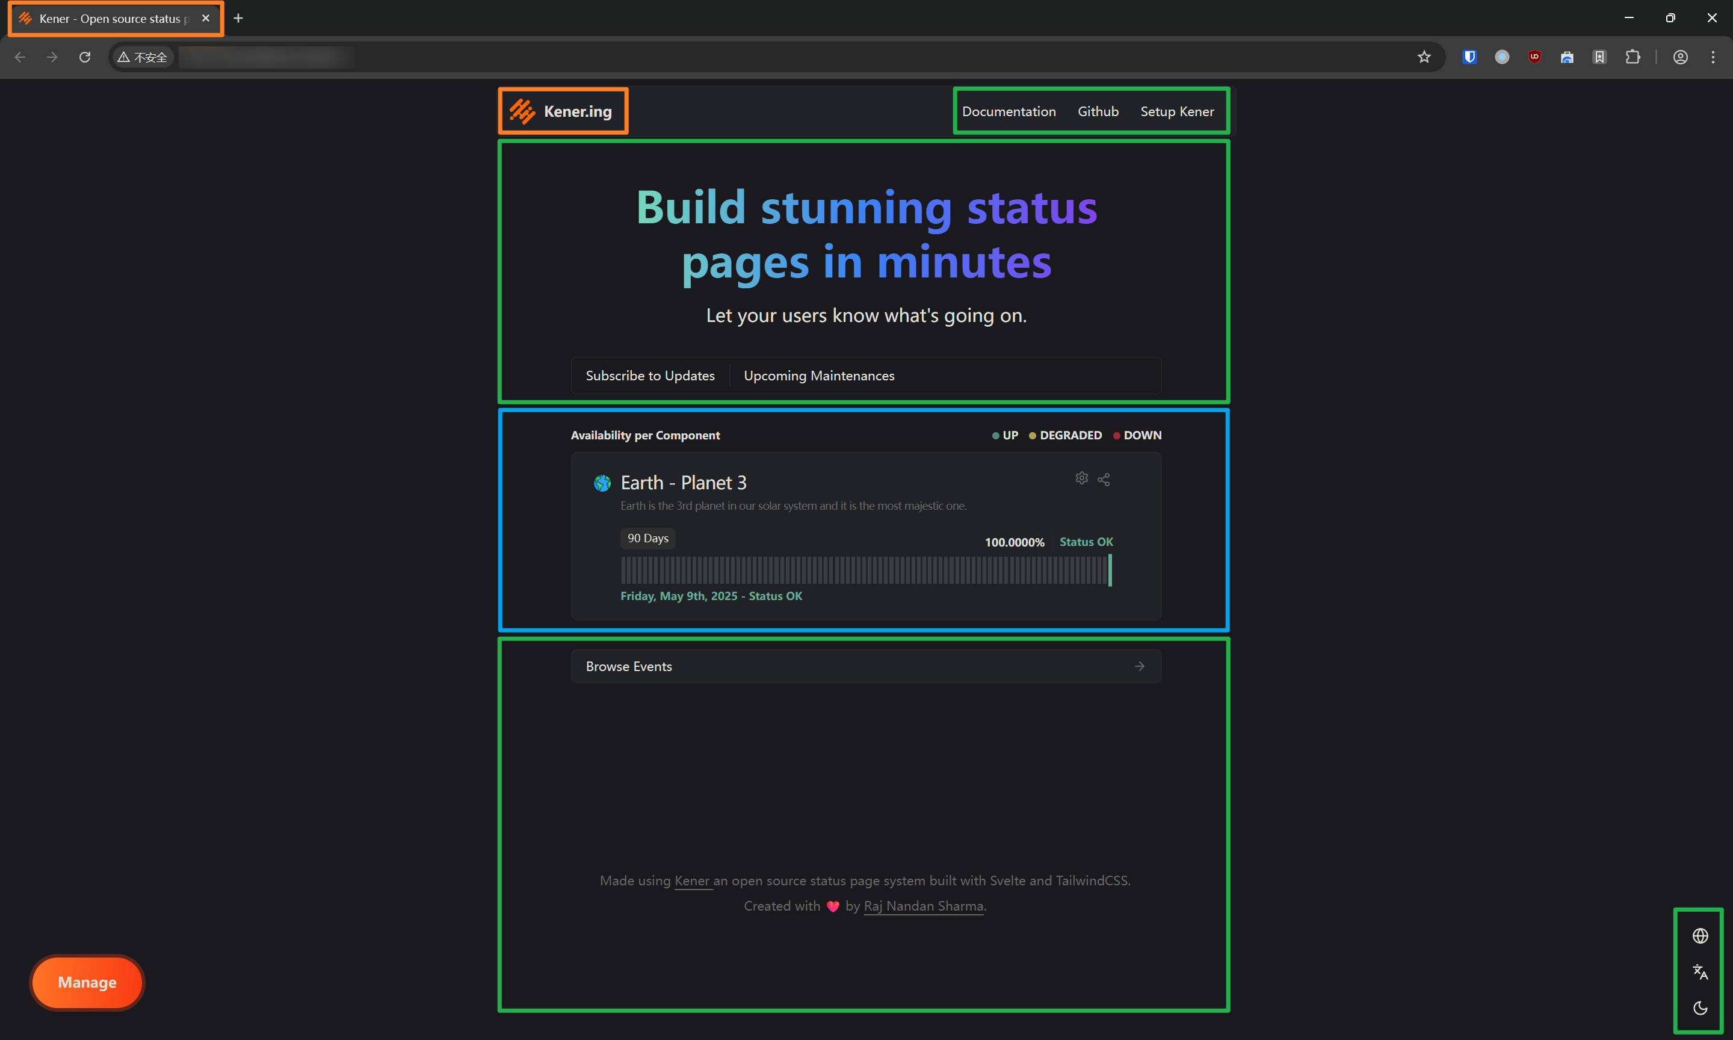Click the DEGRADED legend label
Viewport: 1733px width, 1040px height.
[1070, 435]
